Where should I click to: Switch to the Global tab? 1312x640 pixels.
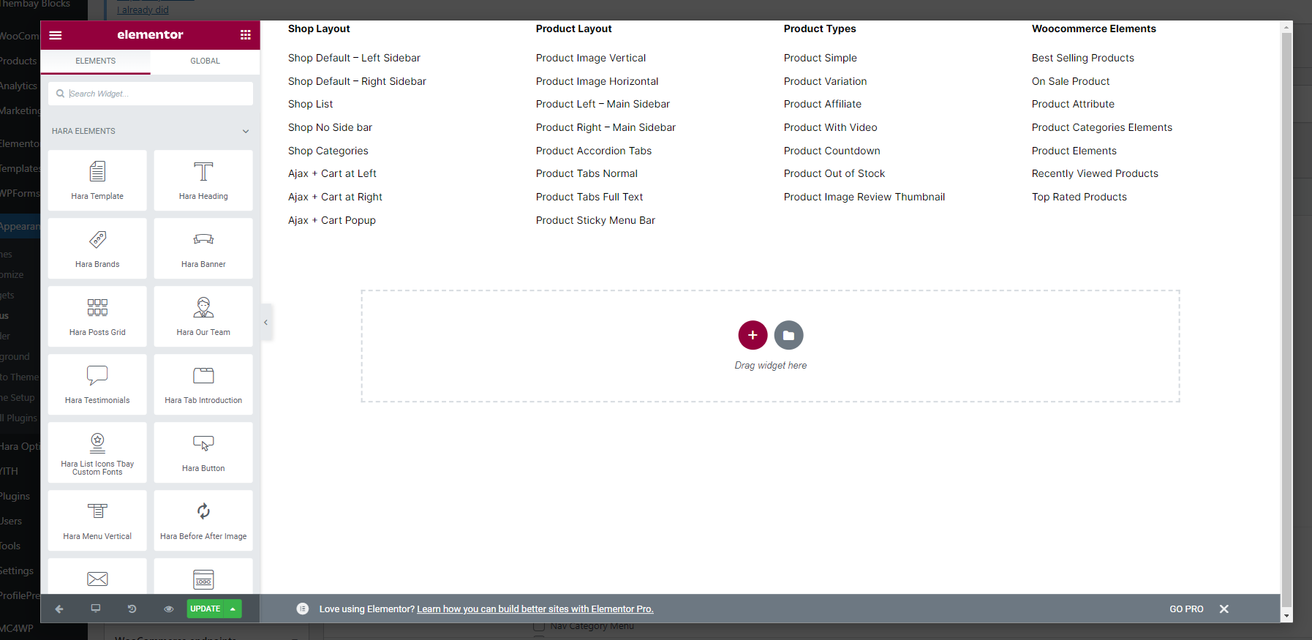205,61
